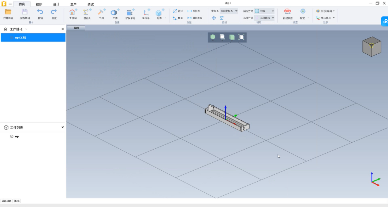Open the 局部坐标系 coordinate system dropdown
Image resolution: width=388 pixels, height=207 pixels.
[229, 11]
